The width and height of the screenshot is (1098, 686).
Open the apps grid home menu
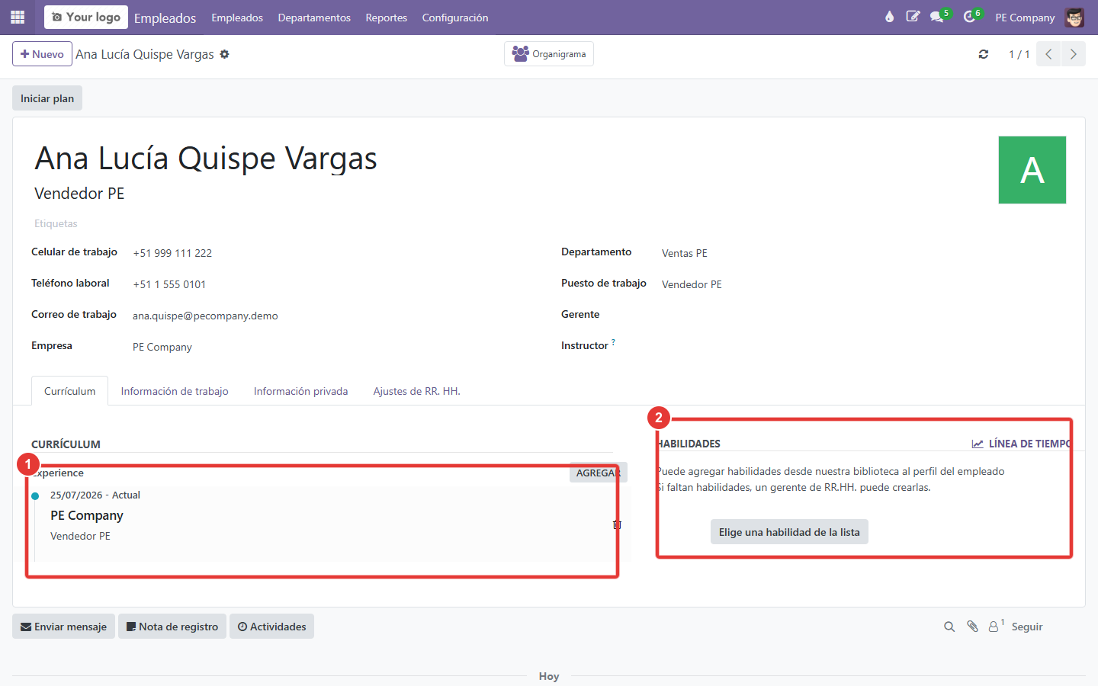pos(18,17)
